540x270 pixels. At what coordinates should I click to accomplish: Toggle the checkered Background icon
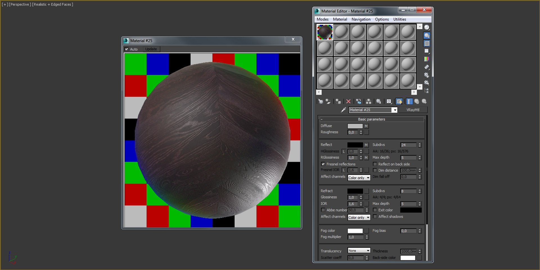pyautogui.click(x=427, y=44)
